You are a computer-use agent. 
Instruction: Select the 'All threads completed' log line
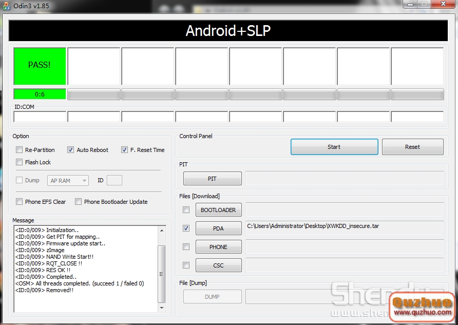80,283
